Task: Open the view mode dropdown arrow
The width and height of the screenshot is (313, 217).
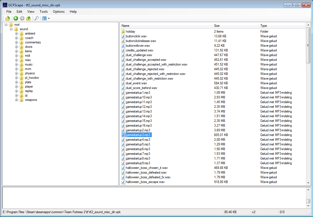Action: click(49, 19)
